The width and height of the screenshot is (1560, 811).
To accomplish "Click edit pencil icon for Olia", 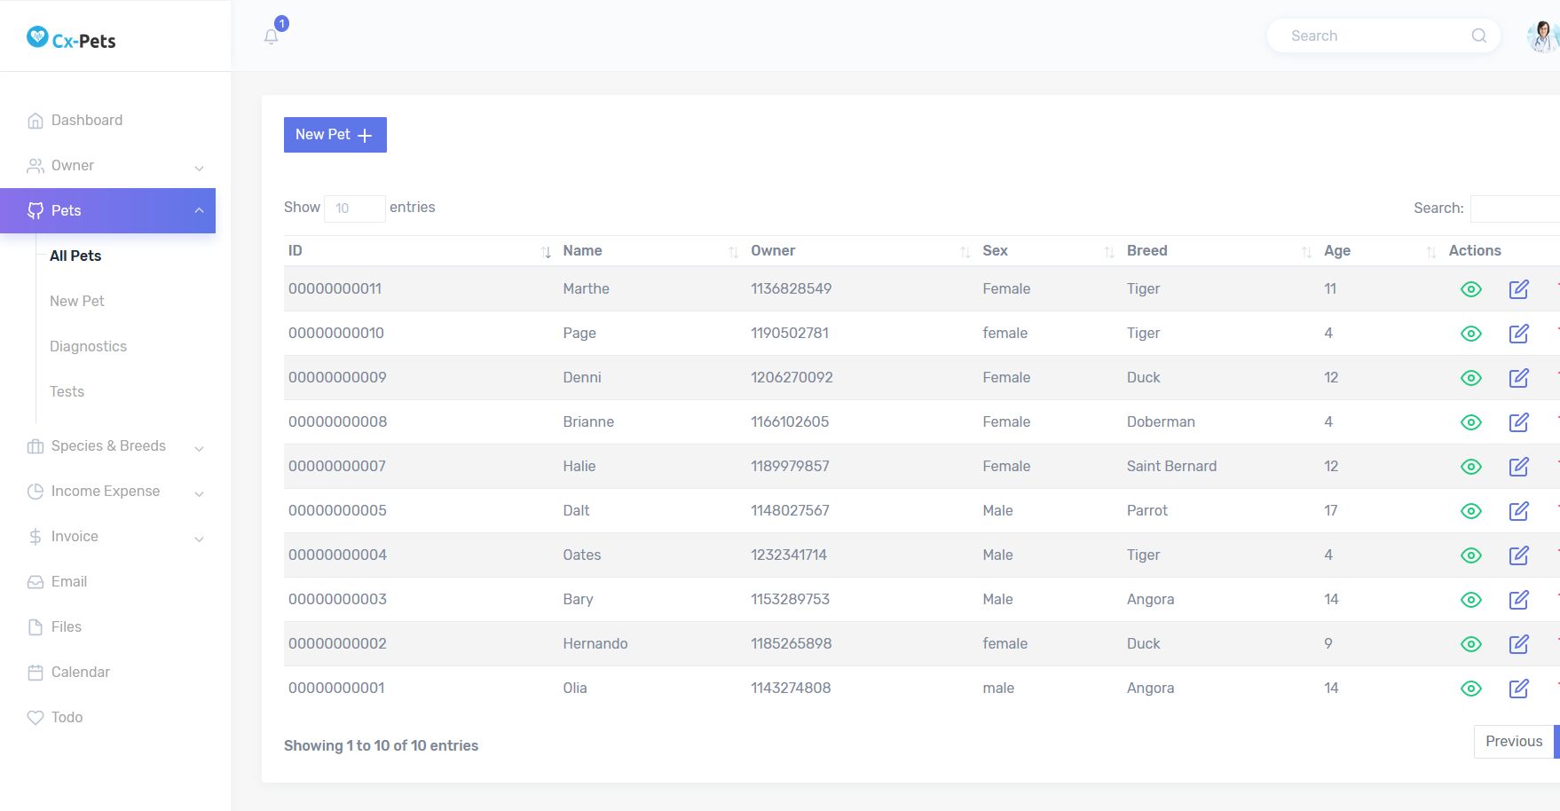I will coord(1518,689).
